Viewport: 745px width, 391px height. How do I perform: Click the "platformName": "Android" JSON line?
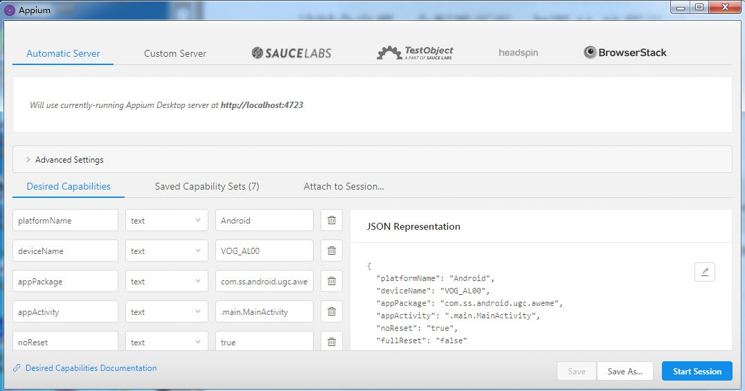tap(436, 278)
